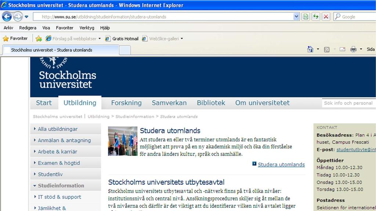The image size is (376, 211).
Task: Open the Favoriter star button in favorites bar
Action: tap(15, 38)
